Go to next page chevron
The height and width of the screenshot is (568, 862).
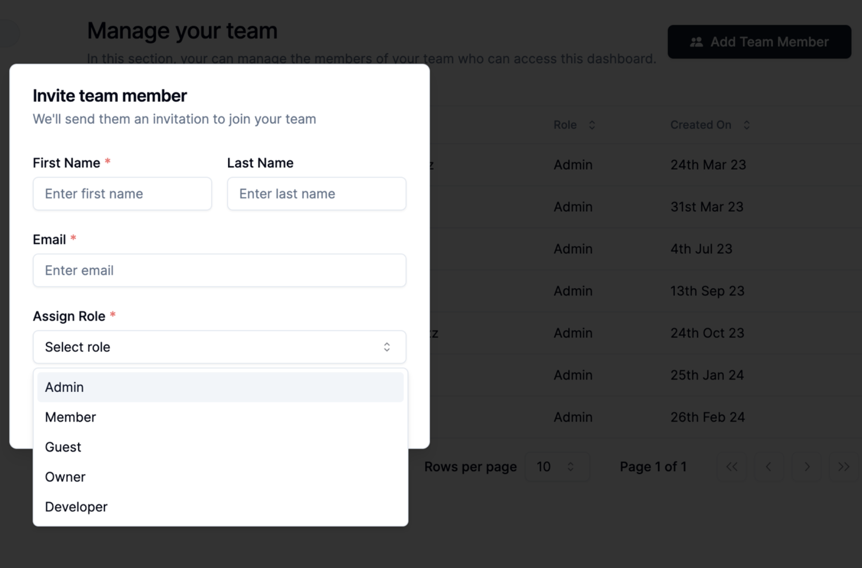pos(807,467)
